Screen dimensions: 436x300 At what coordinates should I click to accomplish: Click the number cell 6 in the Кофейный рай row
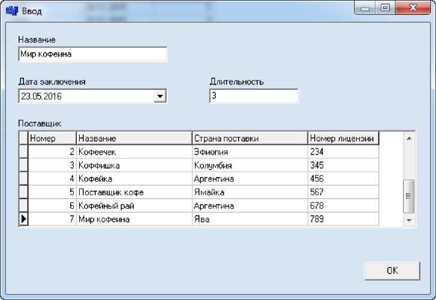52,206
